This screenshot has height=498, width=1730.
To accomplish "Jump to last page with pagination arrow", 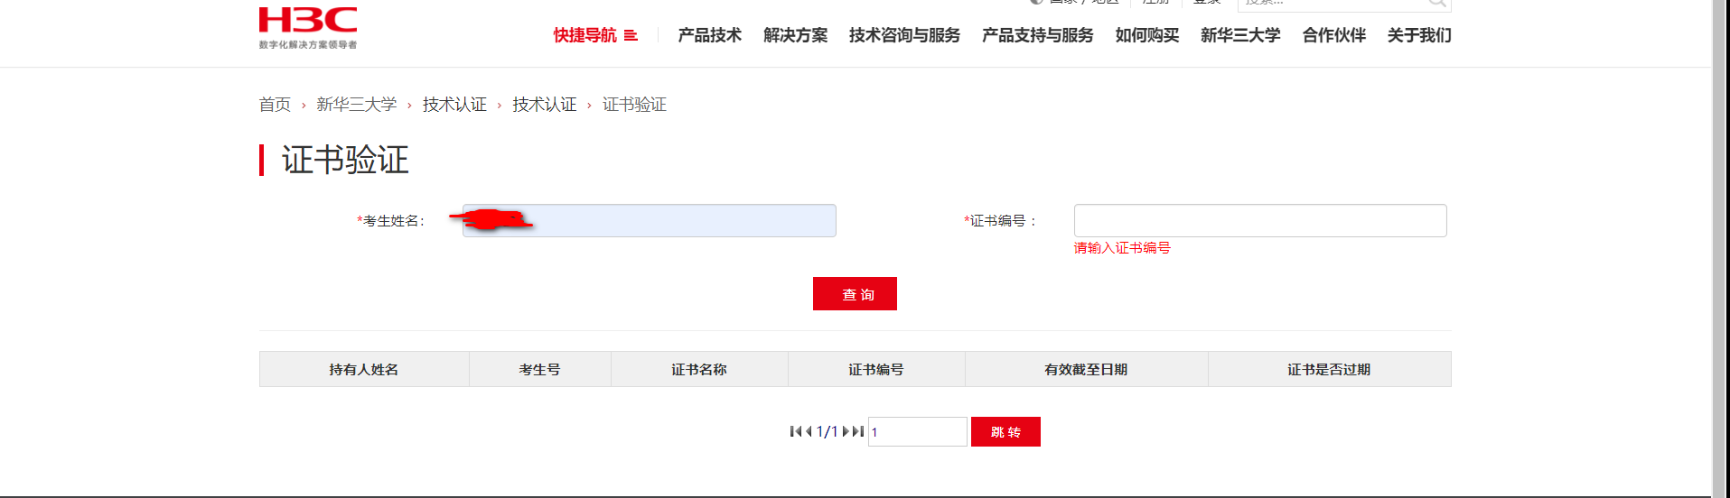I will point(859,431).
